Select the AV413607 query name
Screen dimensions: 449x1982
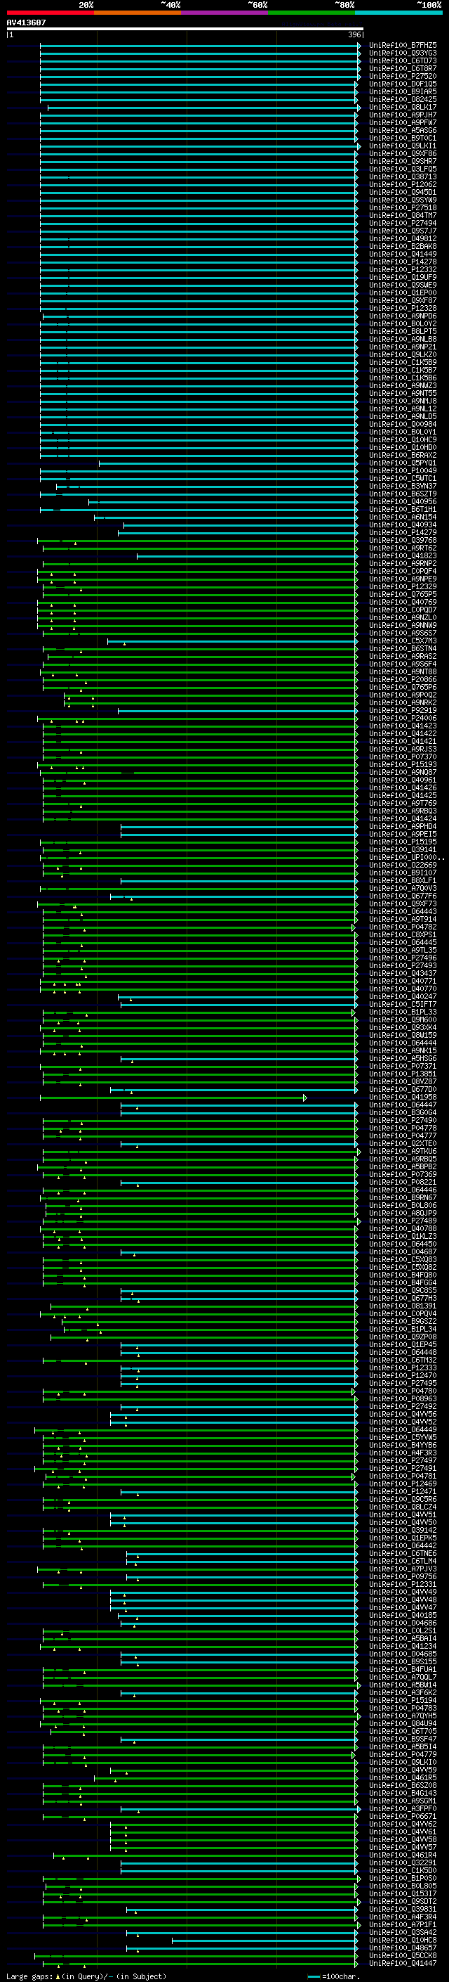[x=26, y=23]
